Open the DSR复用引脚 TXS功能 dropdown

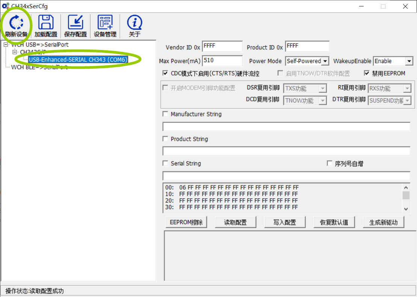pyautogui.click(x=305, y=88)
